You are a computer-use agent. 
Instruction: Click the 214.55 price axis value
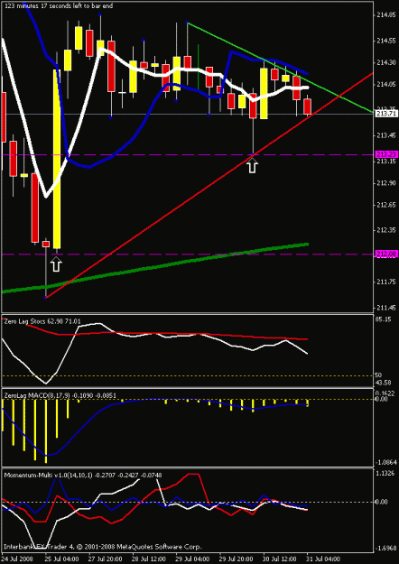click(386, 42)
